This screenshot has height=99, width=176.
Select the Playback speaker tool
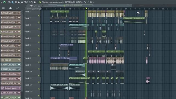point(35,2)
